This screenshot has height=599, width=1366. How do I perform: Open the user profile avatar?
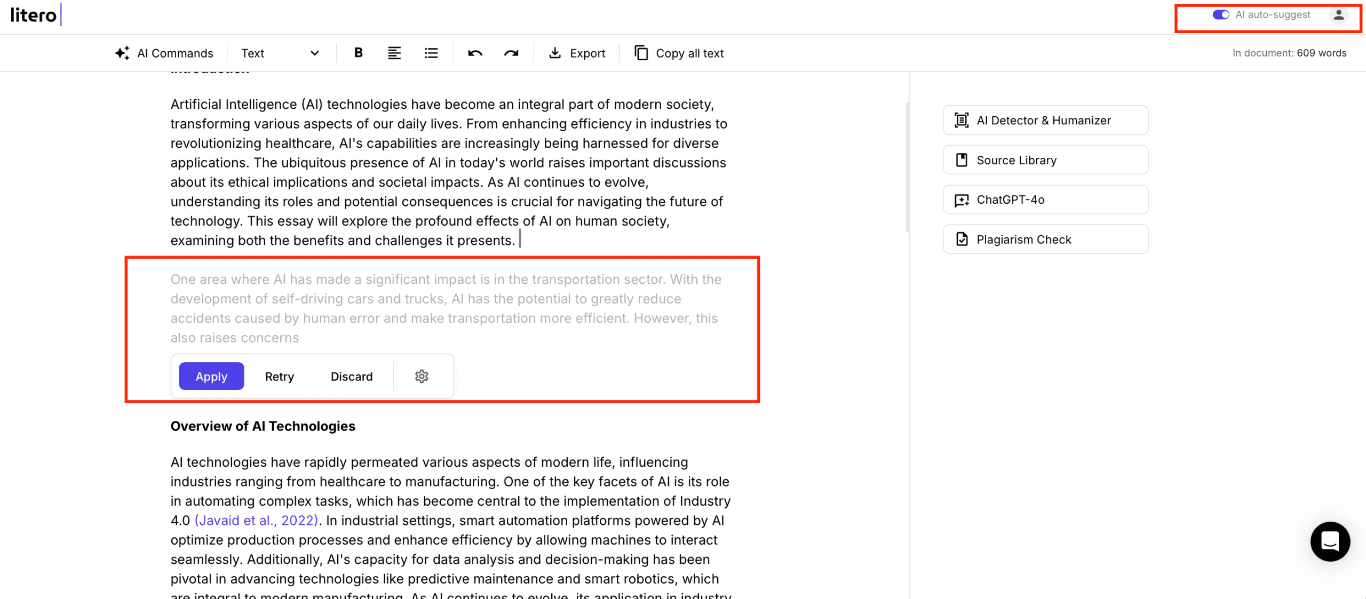click(1339, 15)
